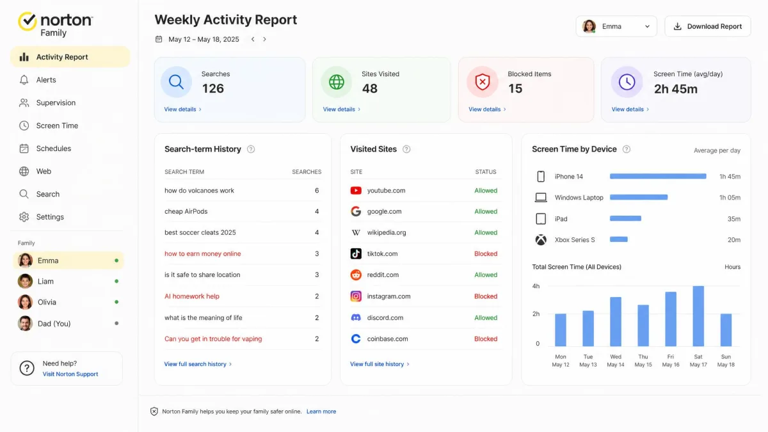Click the Norton Family logo
Viewport: 768px width, 432px height.
55,24
